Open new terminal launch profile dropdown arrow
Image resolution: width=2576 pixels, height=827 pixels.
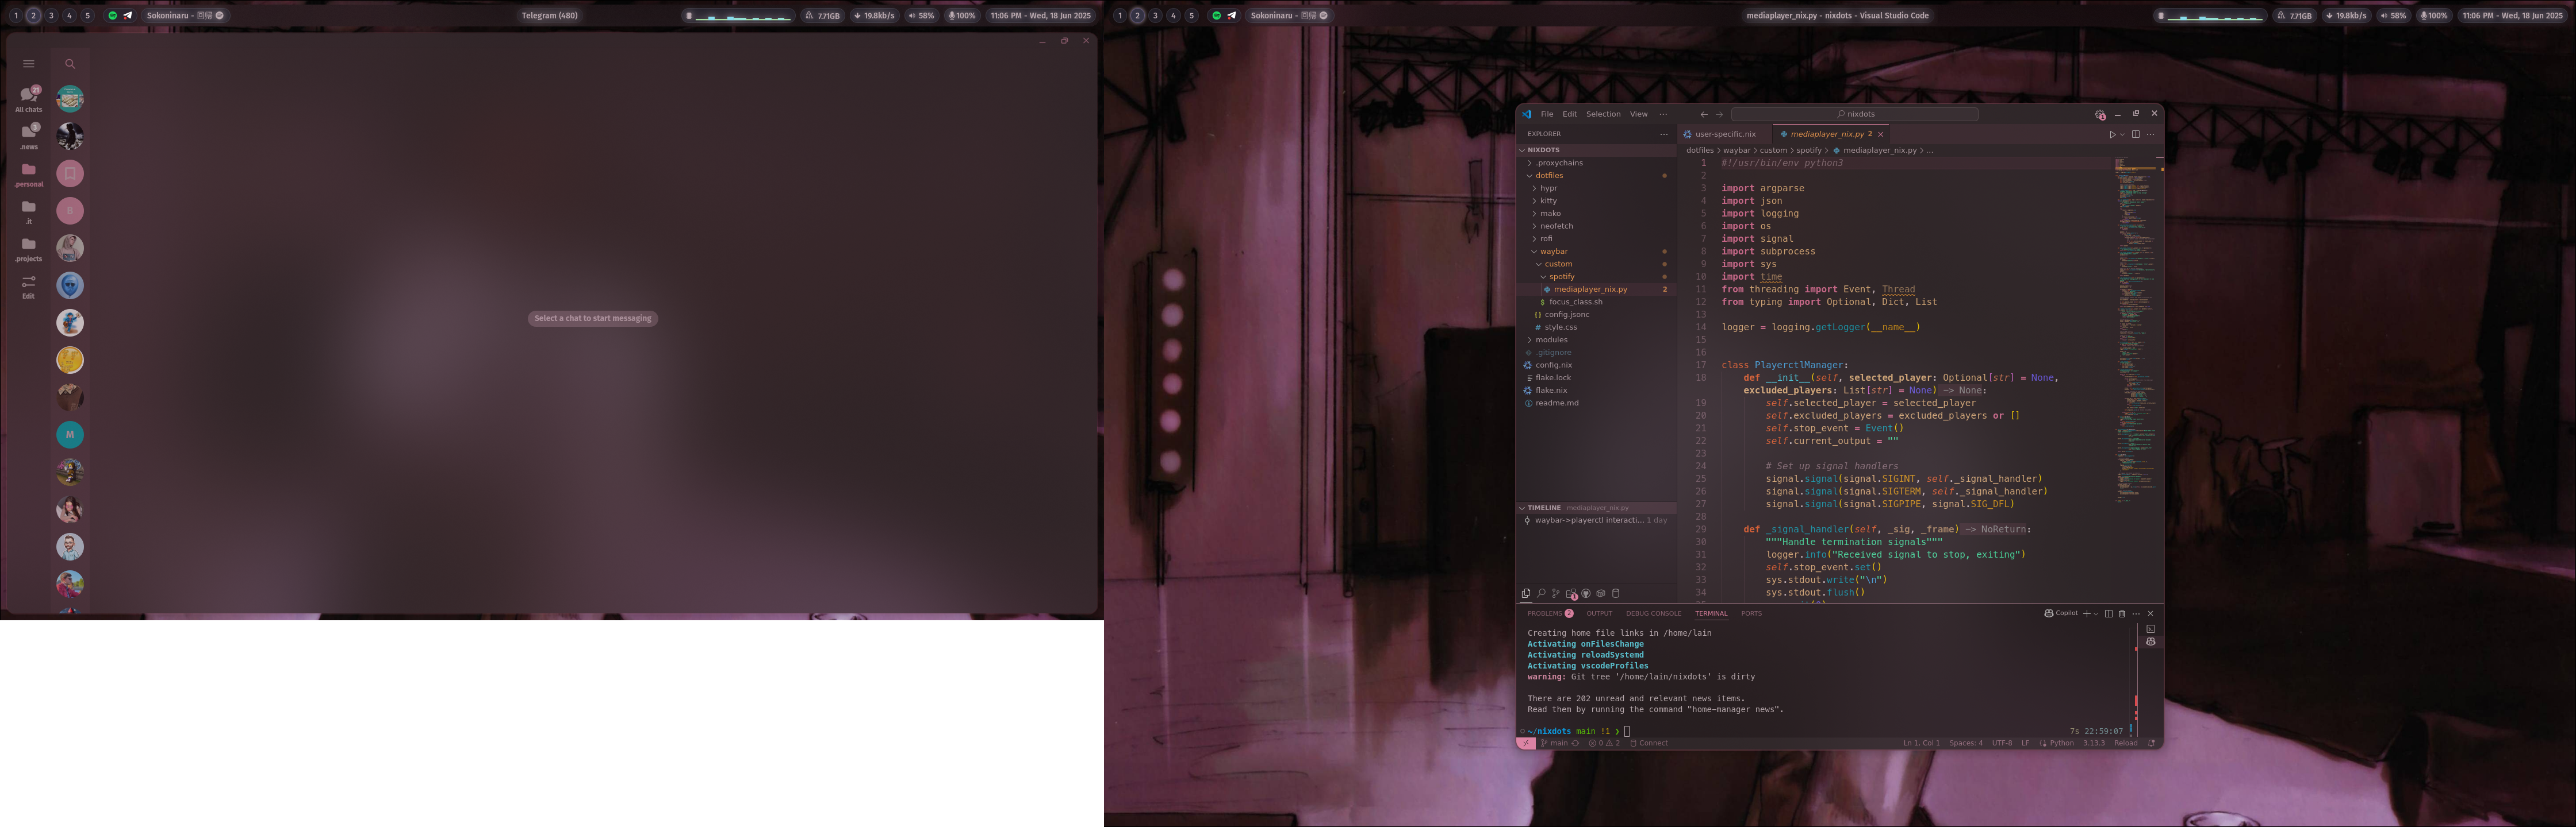click(2096, 615)
